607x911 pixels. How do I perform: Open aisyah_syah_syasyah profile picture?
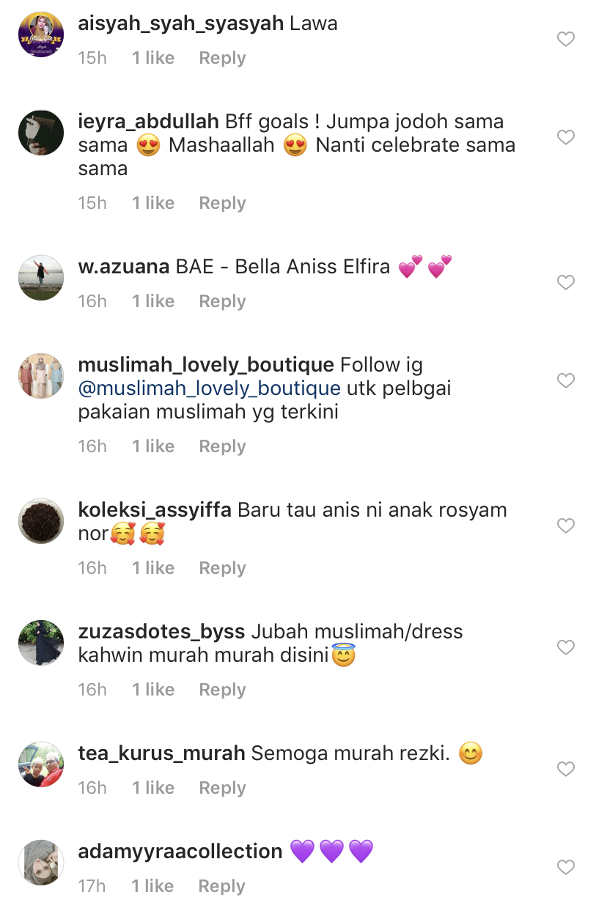click(41, 34)
